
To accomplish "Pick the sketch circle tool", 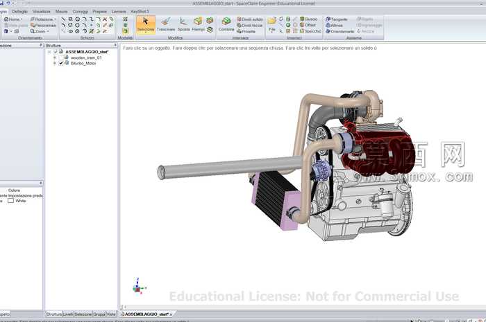I will click(x=77, y=19).
